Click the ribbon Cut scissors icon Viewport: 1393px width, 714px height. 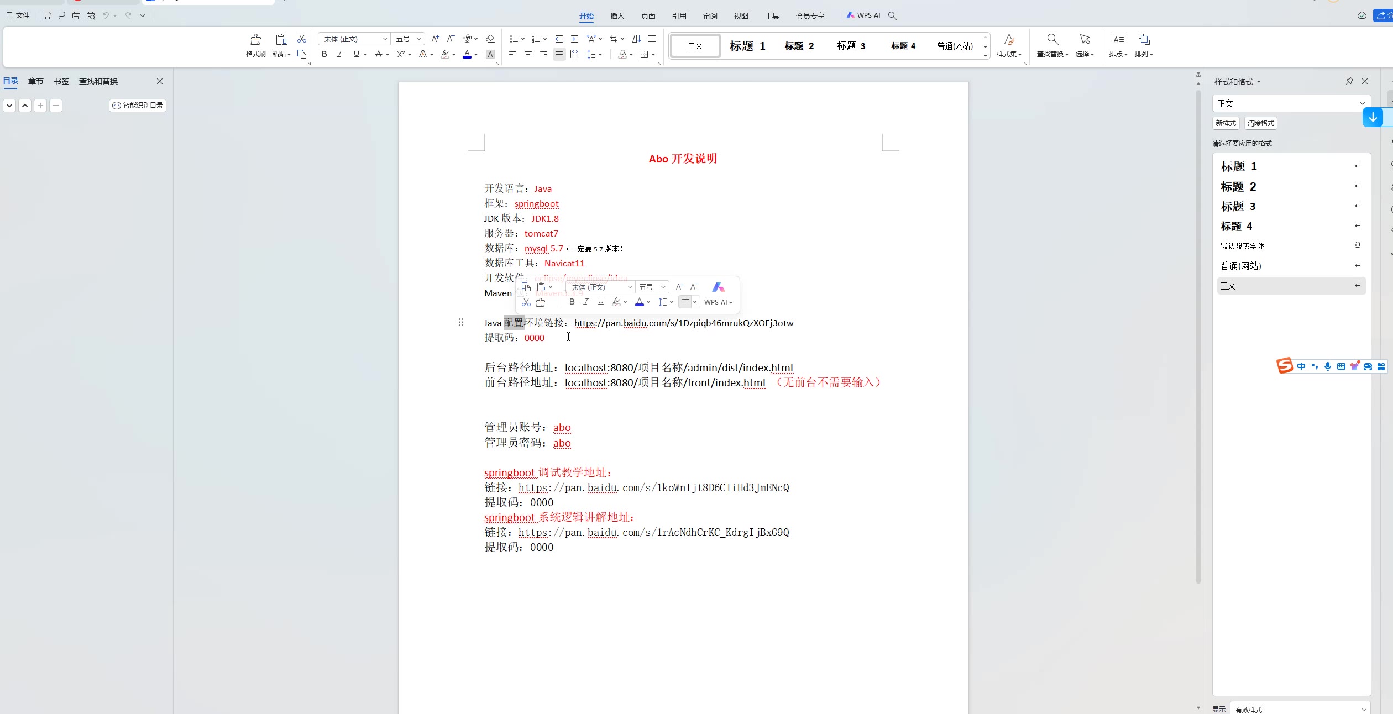(302, 39)
